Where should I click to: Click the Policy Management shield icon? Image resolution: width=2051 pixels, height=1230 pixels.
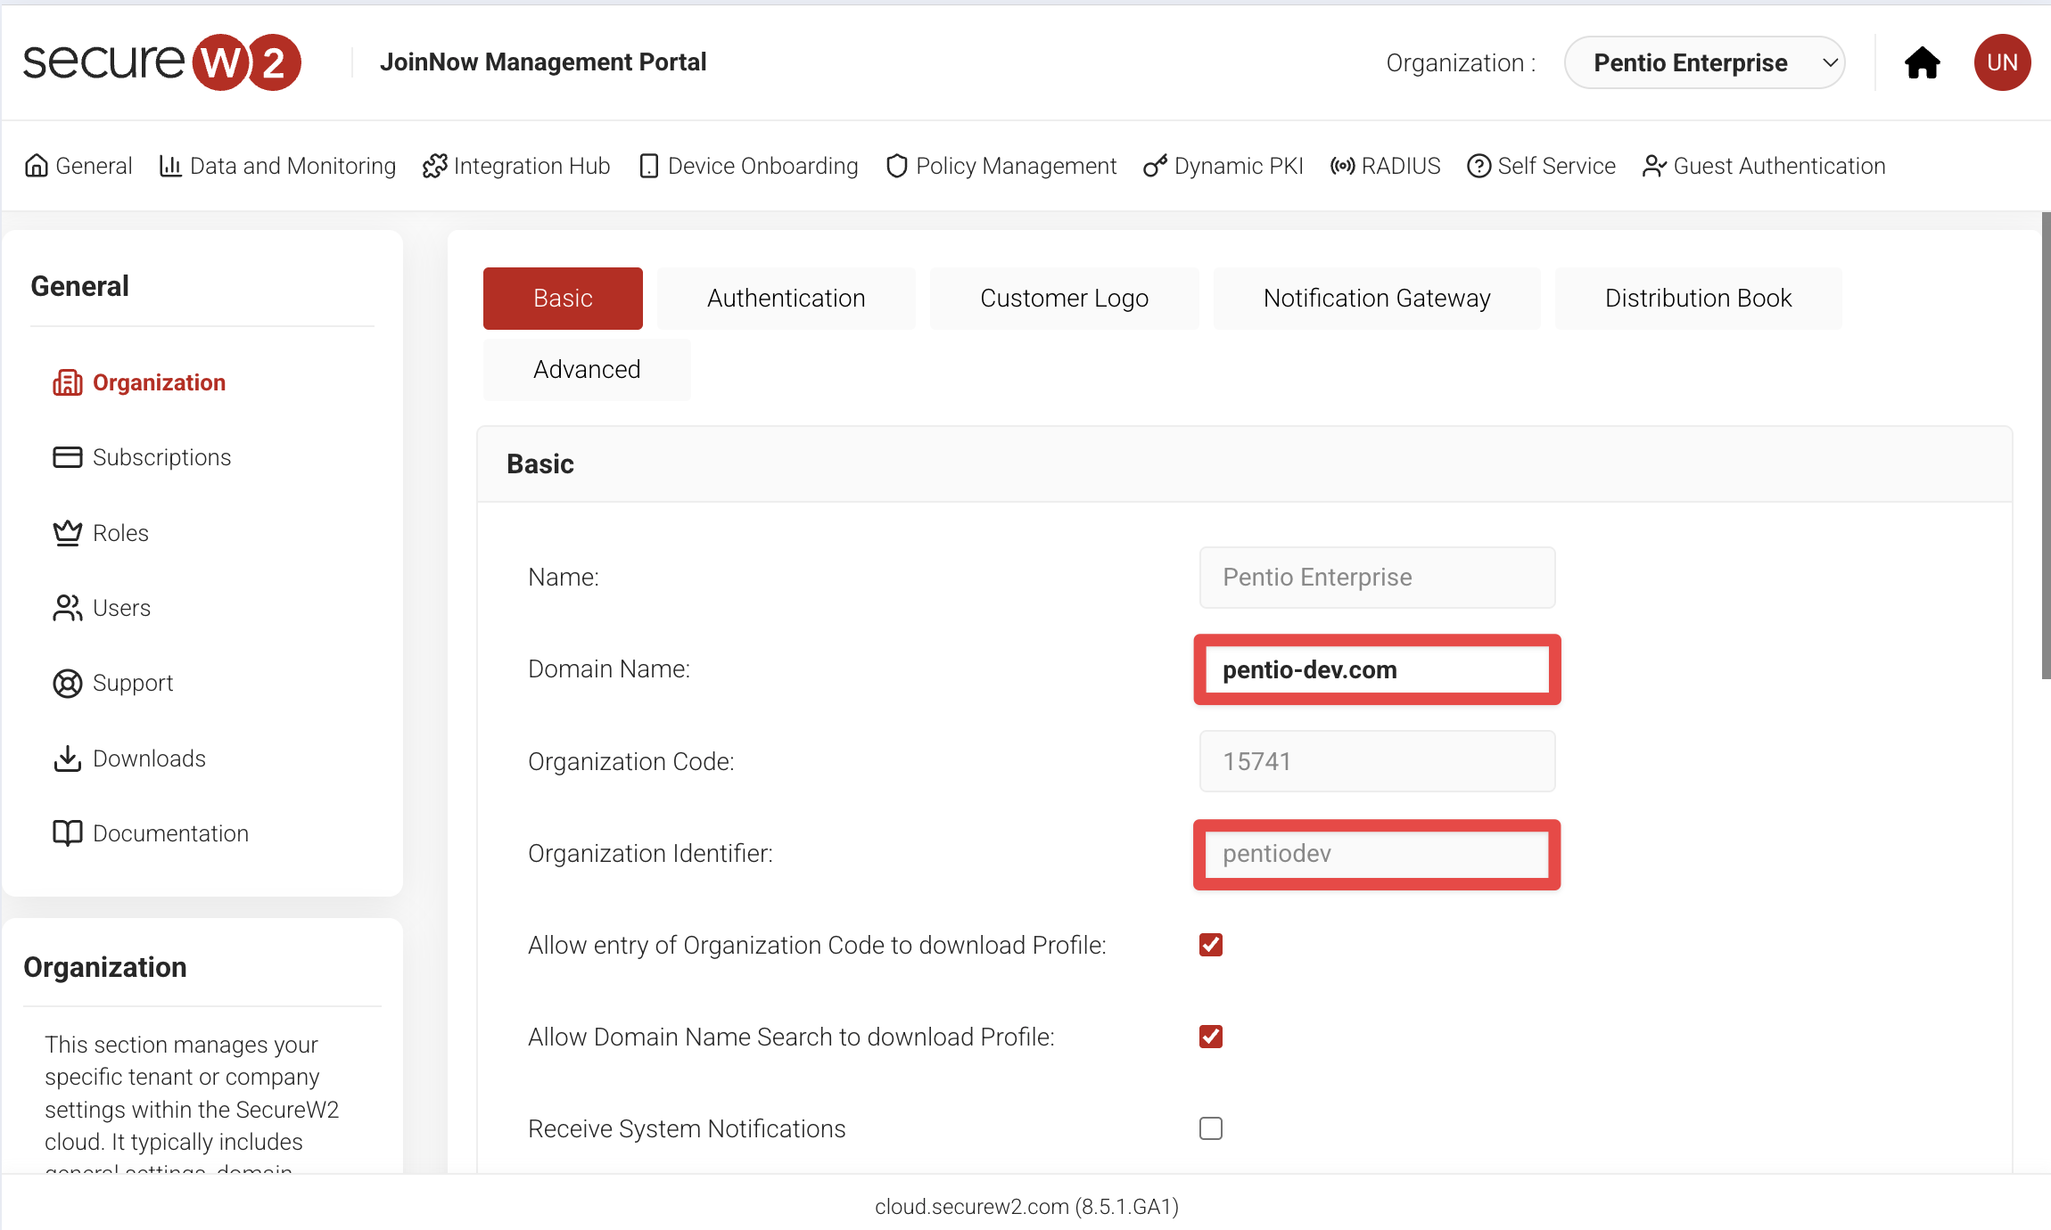897,166
